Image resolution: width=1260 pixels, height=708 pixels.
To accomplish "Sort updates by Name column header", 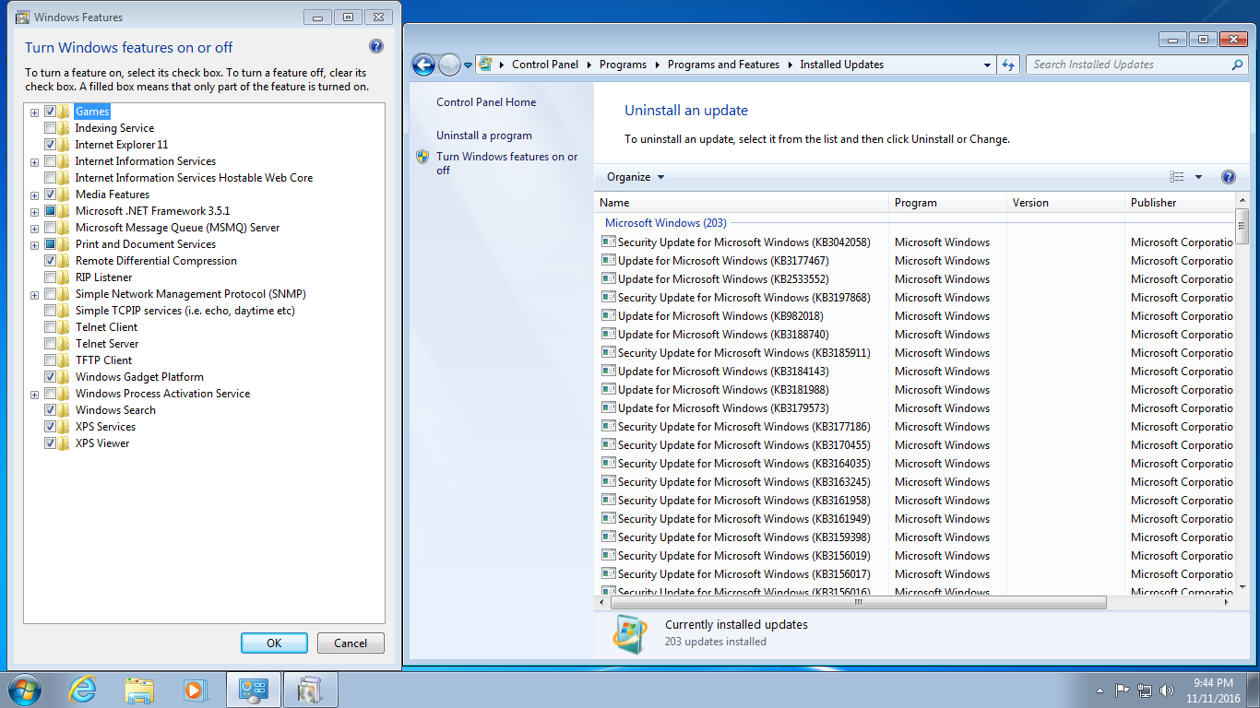I will 742,203.
